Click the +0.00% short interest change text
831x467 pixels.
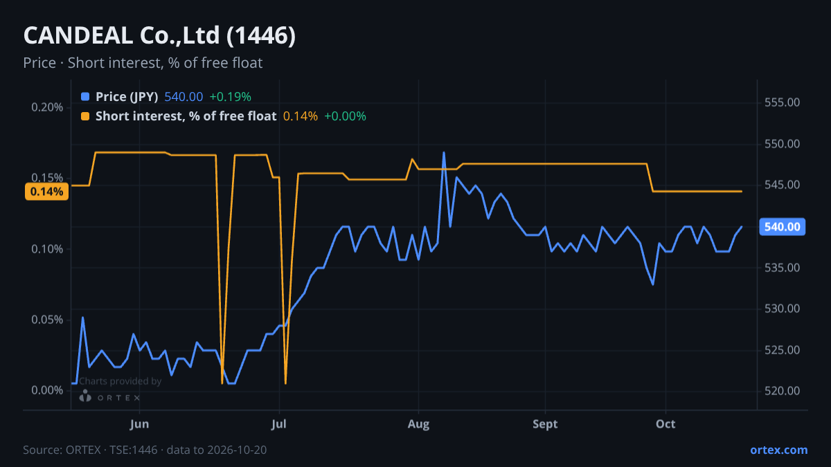click(345, 116)
